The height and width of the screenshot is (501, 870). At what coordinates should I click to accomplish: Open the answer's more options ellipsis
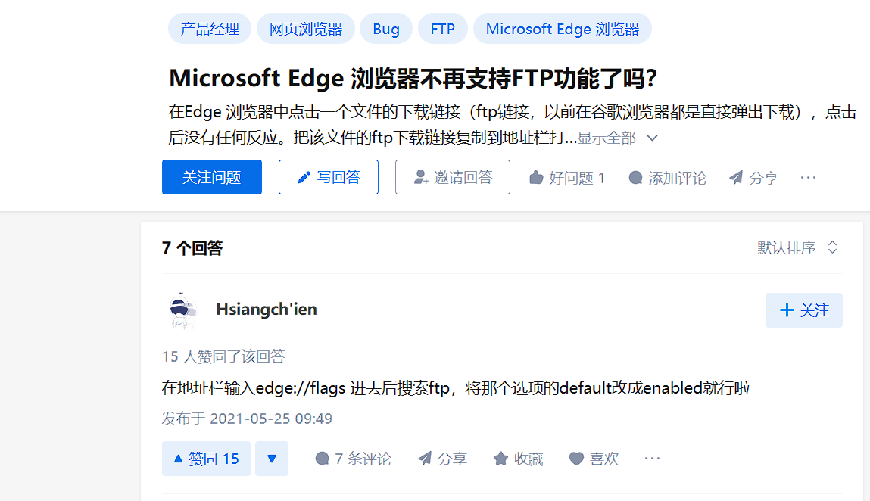652,459
